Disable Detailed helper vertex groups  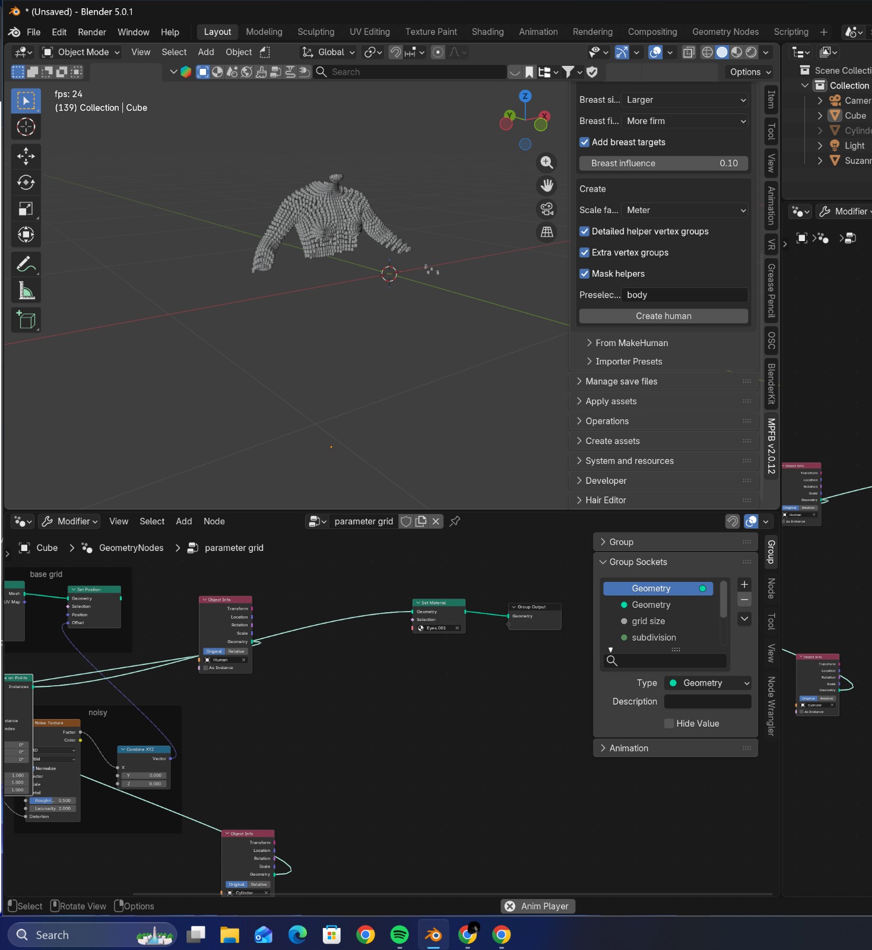[585, 232]
